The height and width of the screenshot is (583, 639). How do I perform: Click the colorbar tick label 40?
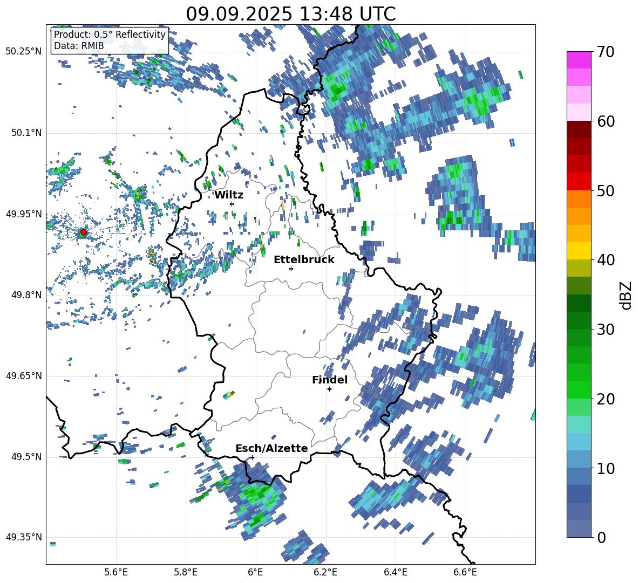605,260
